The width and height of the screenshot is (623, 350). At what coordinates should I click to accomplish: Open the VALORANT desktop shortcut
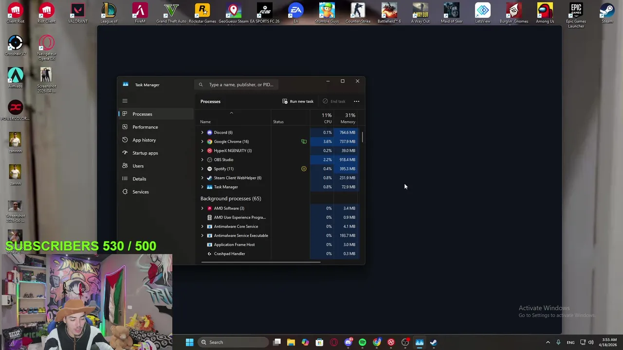pos(78,13)
